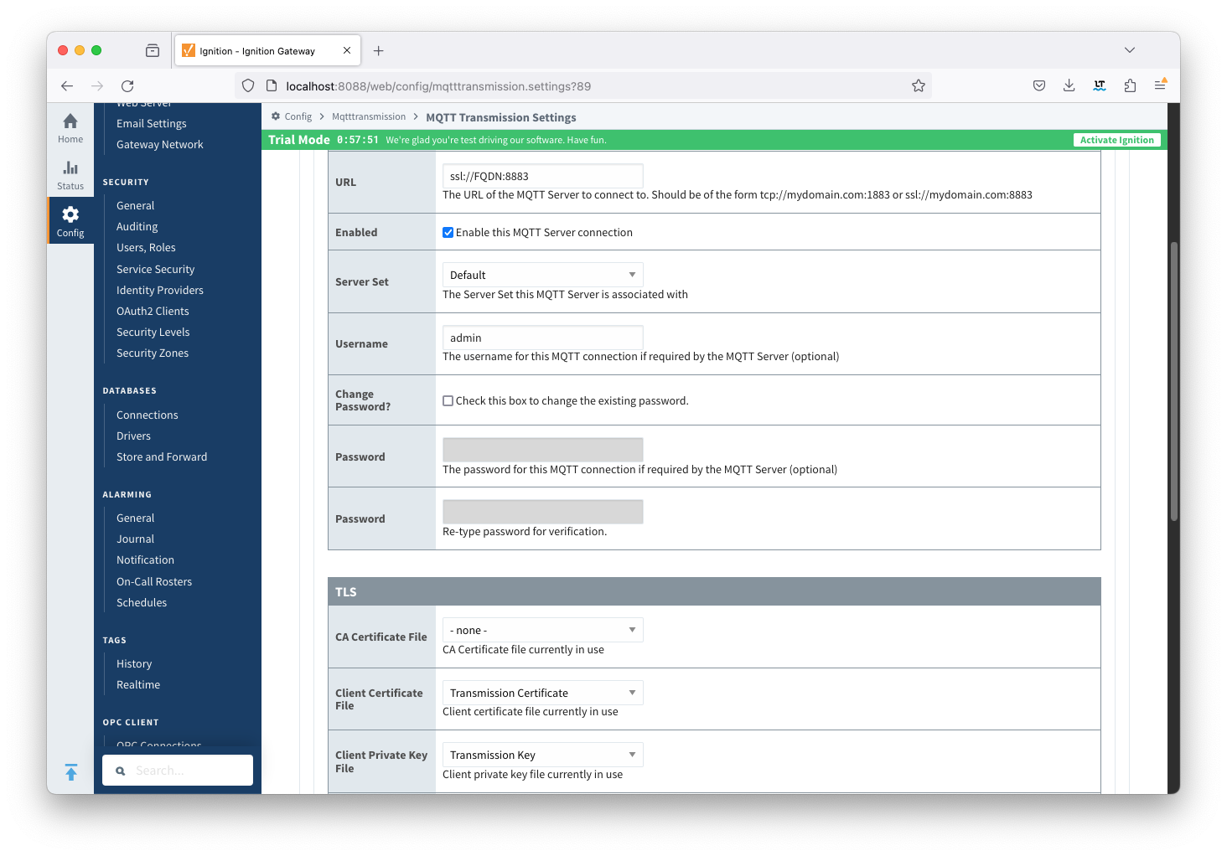Open the list all tabs chevron
1227x856 pixels.
coord(1130,50)
